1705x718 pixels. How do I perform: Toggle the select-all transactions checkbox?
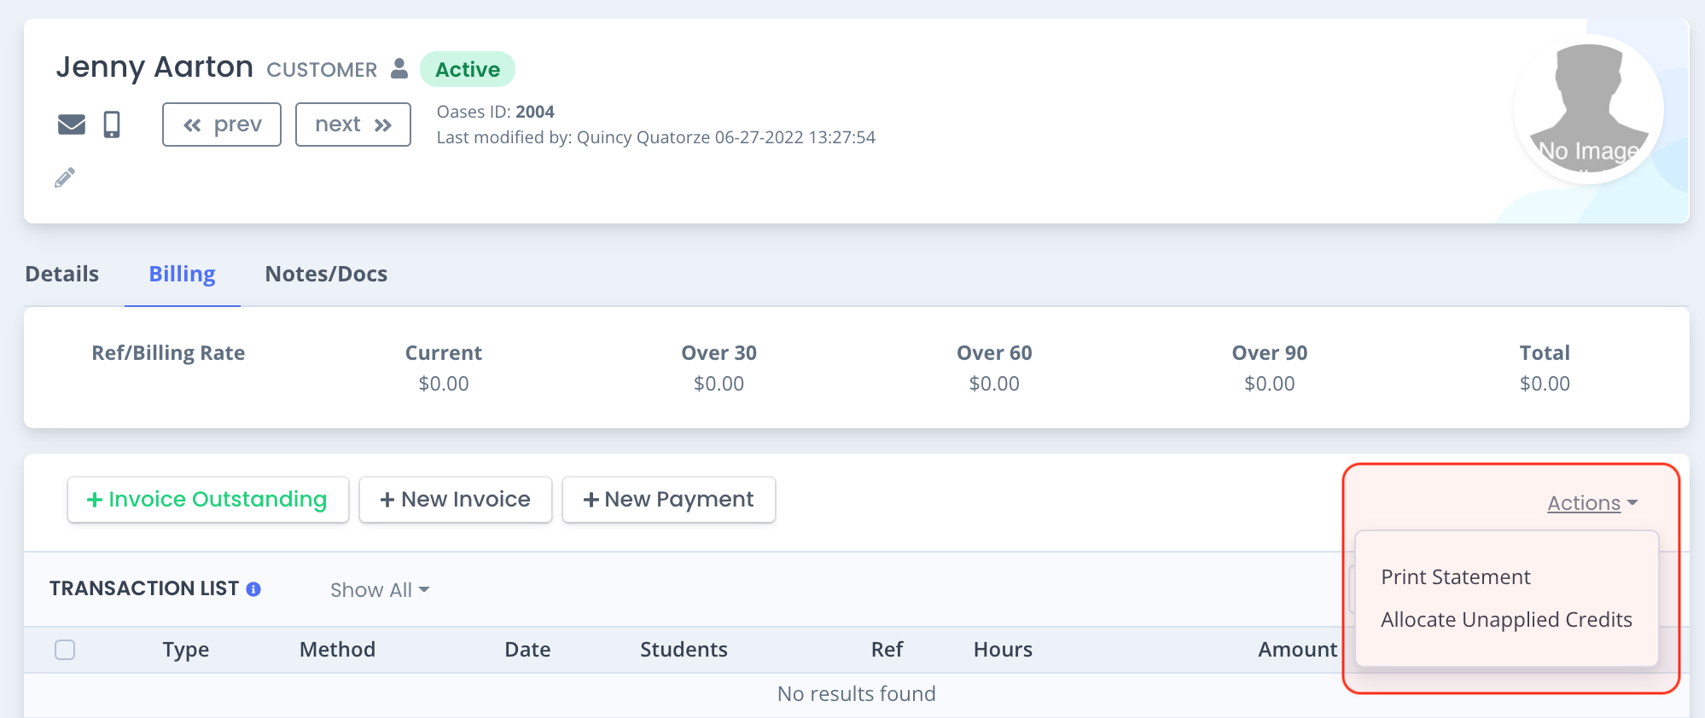click(x=65, y=650)
